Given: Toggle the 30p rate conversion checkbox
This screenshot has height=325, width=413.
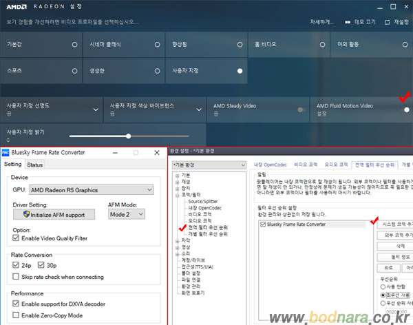Looking at the screenshot, I should point(41,265).
